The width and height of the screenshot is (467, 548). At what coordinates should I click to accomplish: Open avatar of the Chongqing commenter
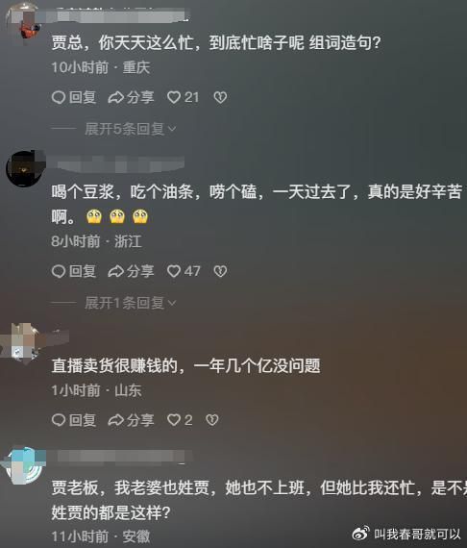click(x=23, y=22)
